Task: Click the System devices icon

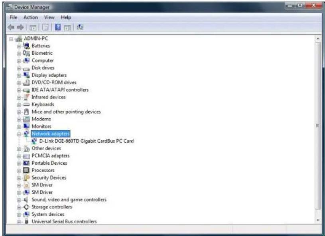Action: point(26,214)
